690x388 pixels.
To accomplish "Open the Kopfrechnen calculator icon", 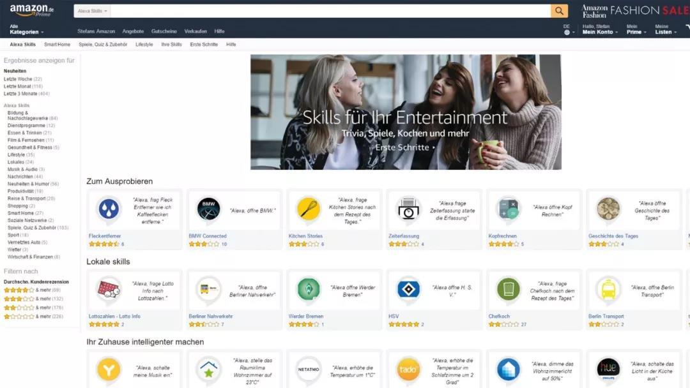I will click(x=509, y=209).
